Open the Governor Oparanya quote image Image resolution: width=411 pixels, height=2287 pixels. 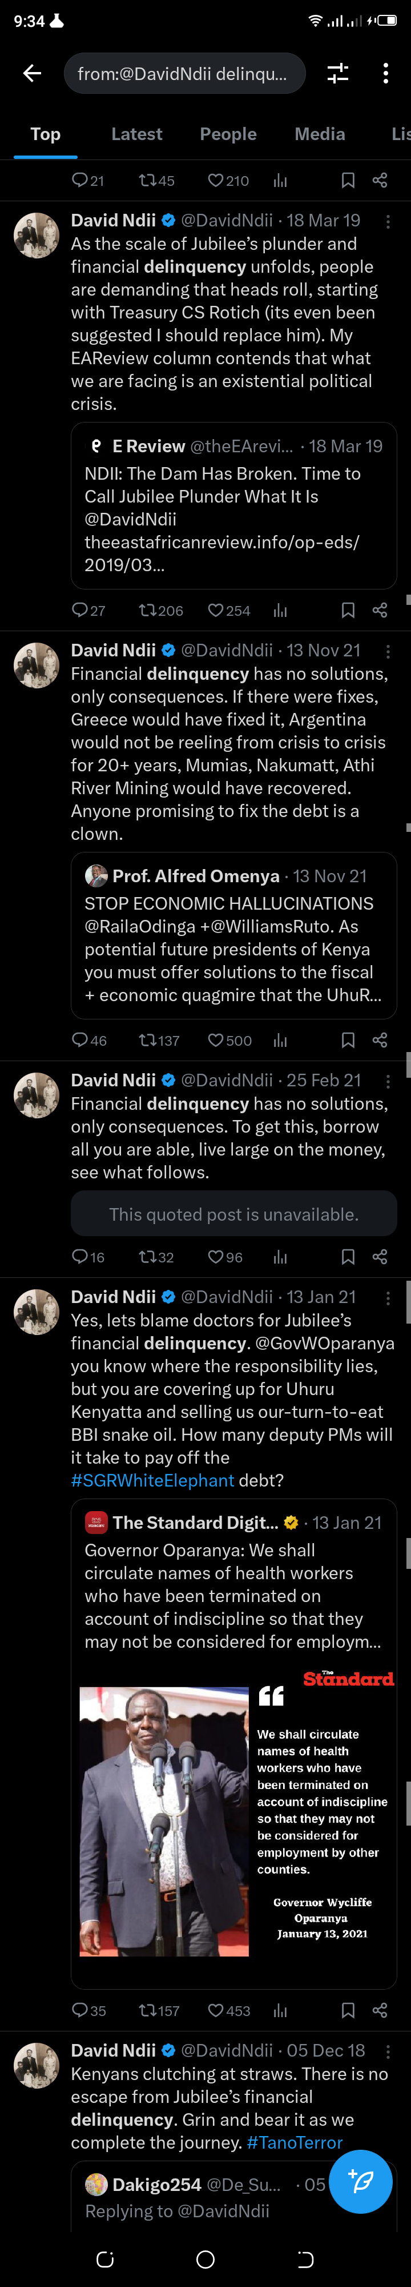click(234, 1821)
